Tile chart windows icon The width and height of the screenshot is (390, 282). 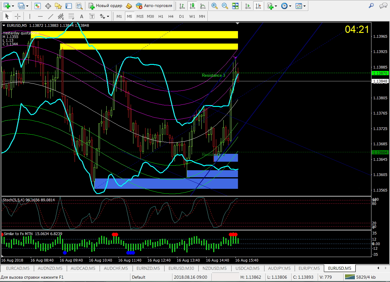(x=235, y=6)
